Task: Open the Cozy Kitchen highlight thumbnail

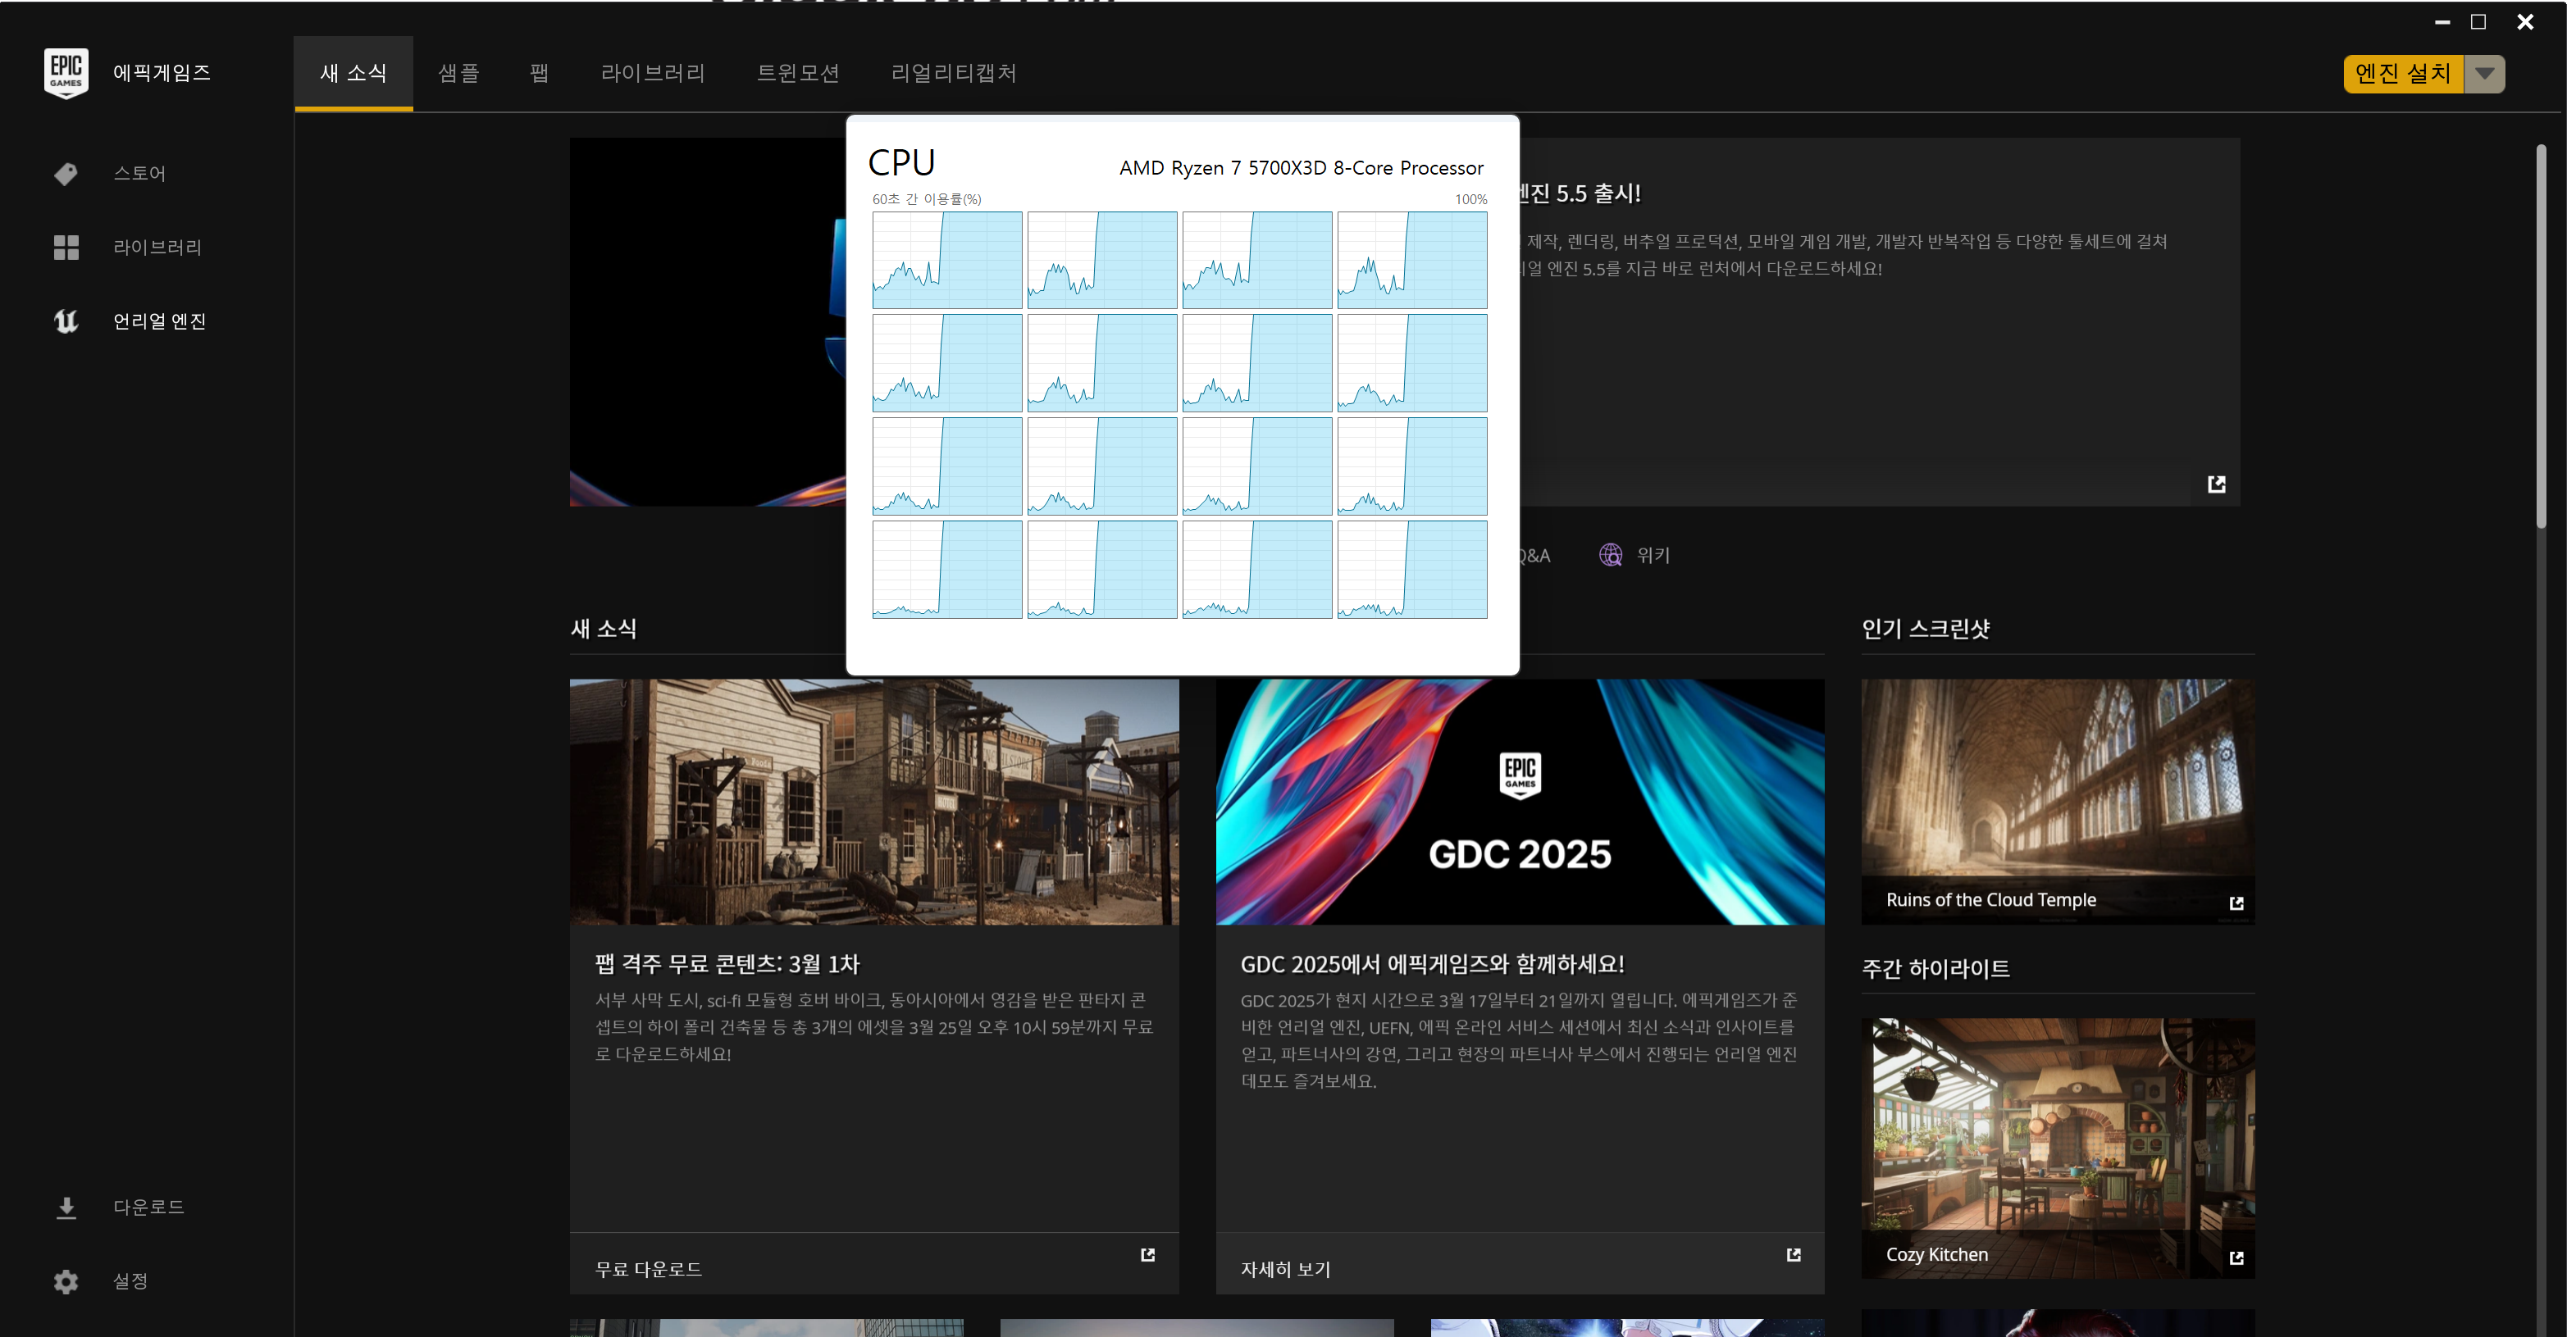Action: [x=2057, y=1147]
